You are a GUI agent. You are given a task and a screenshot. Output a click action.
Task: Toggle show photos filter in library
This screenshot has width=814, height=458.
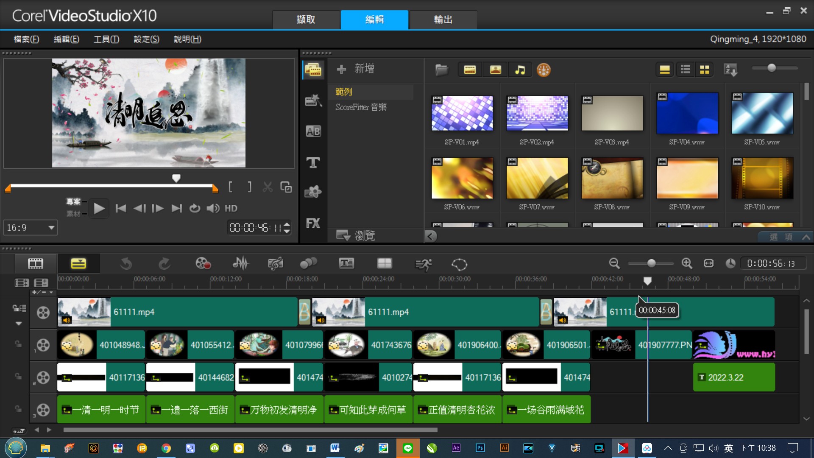tap(495, 70)
